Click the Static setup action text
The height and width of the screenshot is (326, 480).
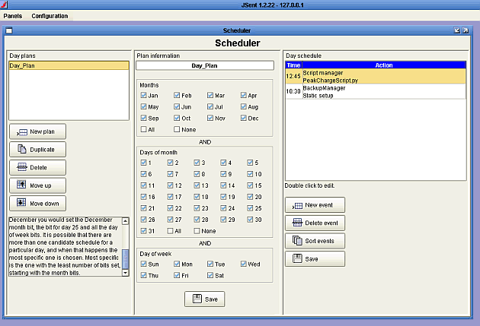pos(318,96)
